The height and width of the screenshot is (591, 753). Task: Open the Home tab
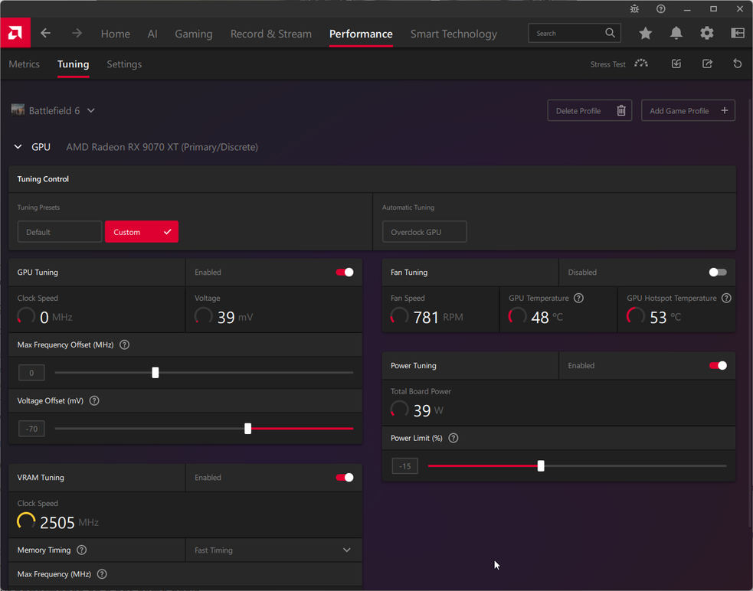[115, 34]
